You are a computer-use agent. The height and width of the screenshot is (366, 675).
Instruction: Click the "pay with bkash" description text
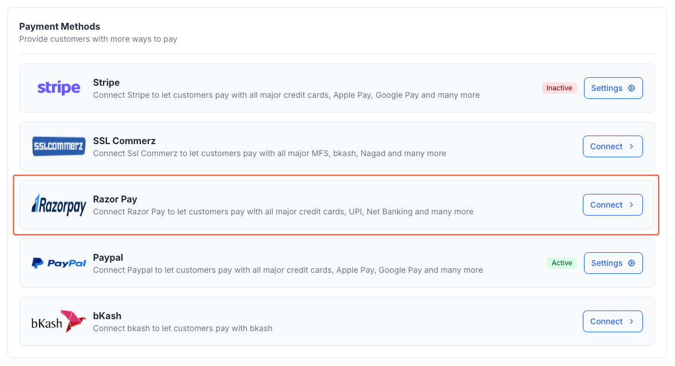(183, 328)
